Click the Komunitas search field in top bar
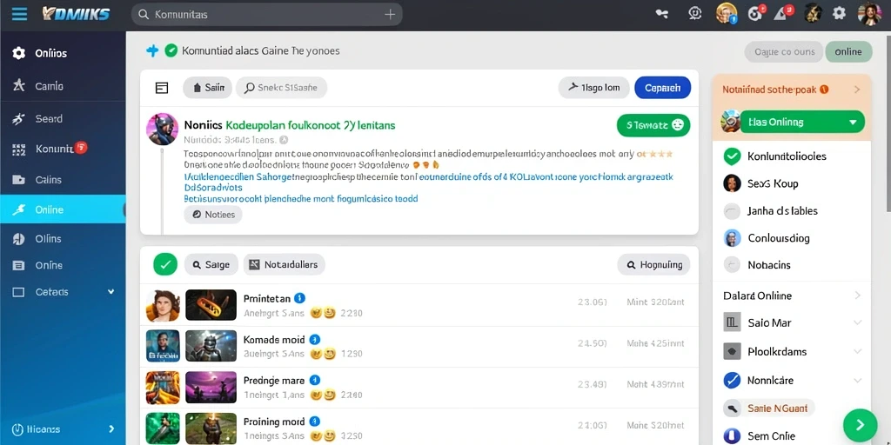891x445 pixels. coord(266,14)
